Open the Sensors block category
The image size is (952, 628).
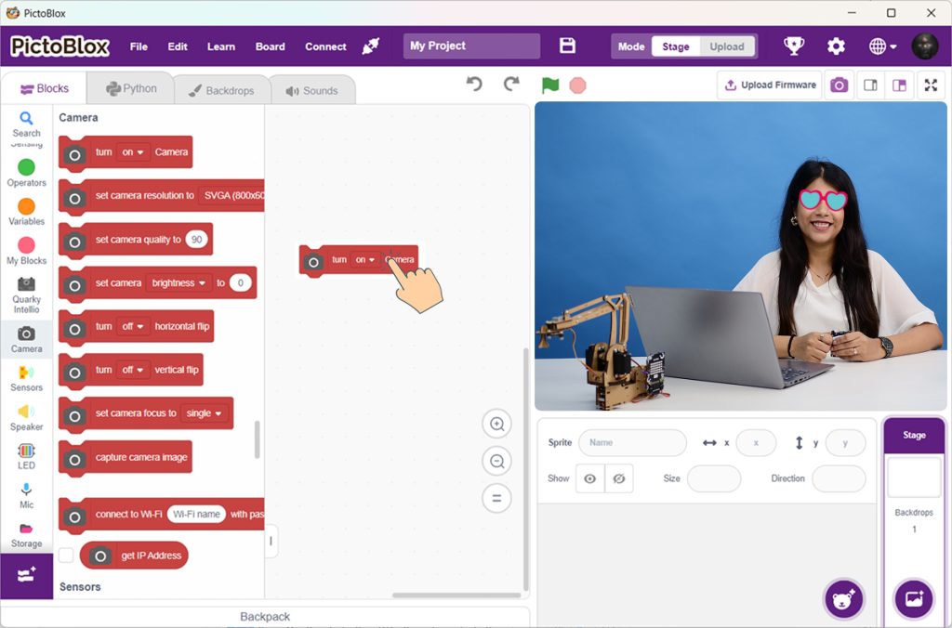point(26,378)
